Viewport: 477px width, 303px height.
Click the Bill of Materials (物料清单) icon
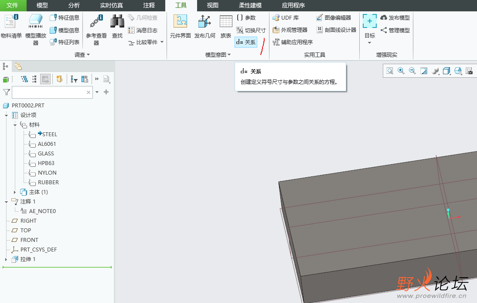click(x=11, y=26)
